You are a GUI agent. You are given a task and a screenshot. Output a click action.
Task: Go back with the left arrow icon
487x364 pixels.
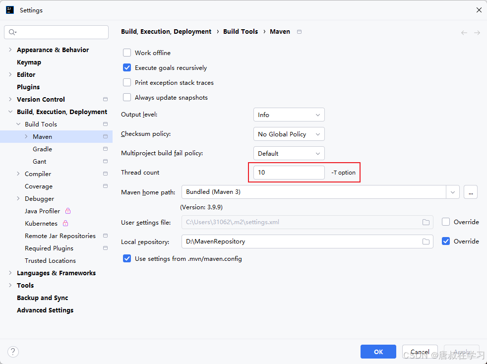pos(464,33)
